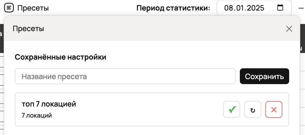Open the "Пресеты" toolbar label
Viewport: 305px width, 135px height.
click(x=33, y=8)
